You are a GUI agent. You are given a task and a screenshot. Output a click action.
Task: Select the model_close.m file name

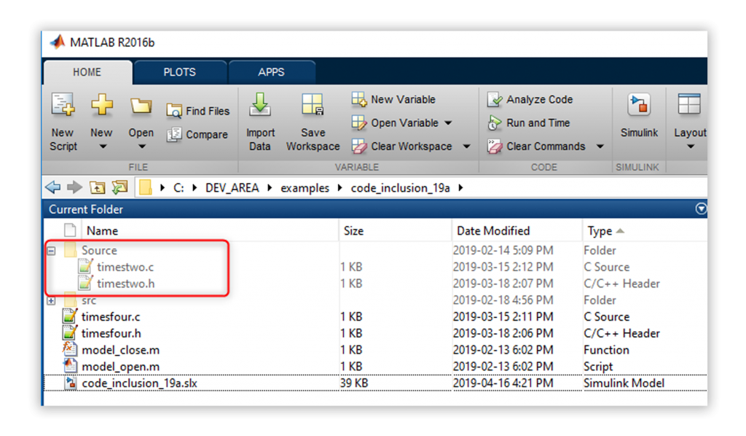click(x=120, y=350)
